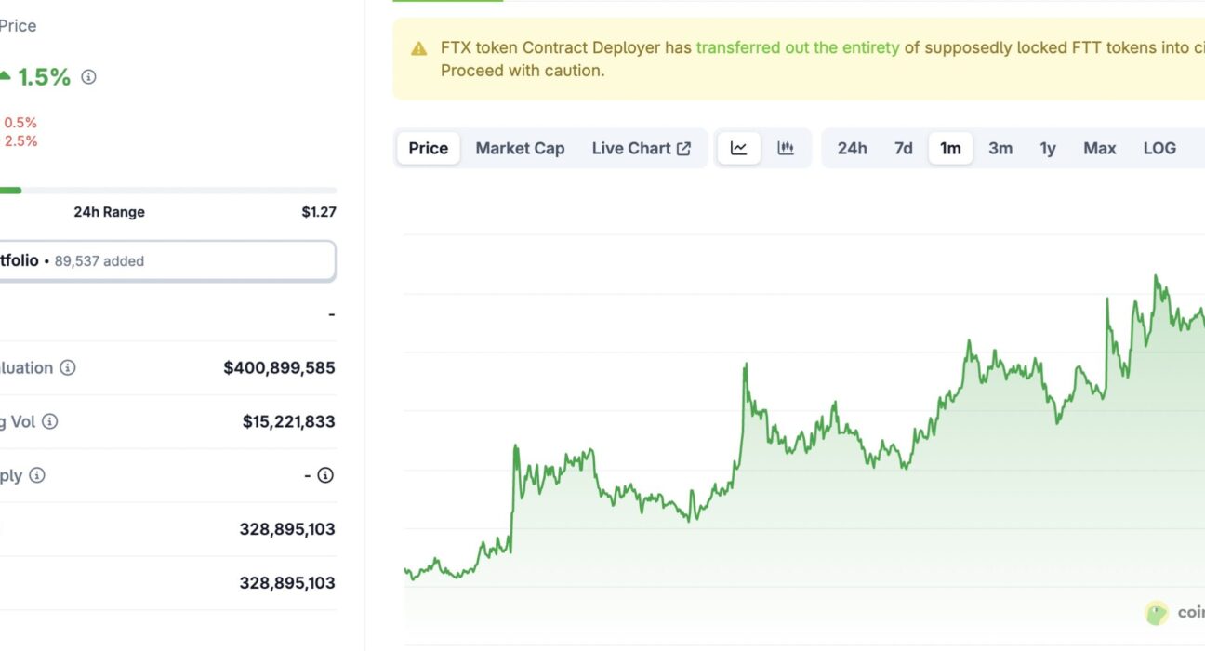Select the Market Cap chart tab
Viewport: 1205px width, 651px height.
(x=520, y=148)
